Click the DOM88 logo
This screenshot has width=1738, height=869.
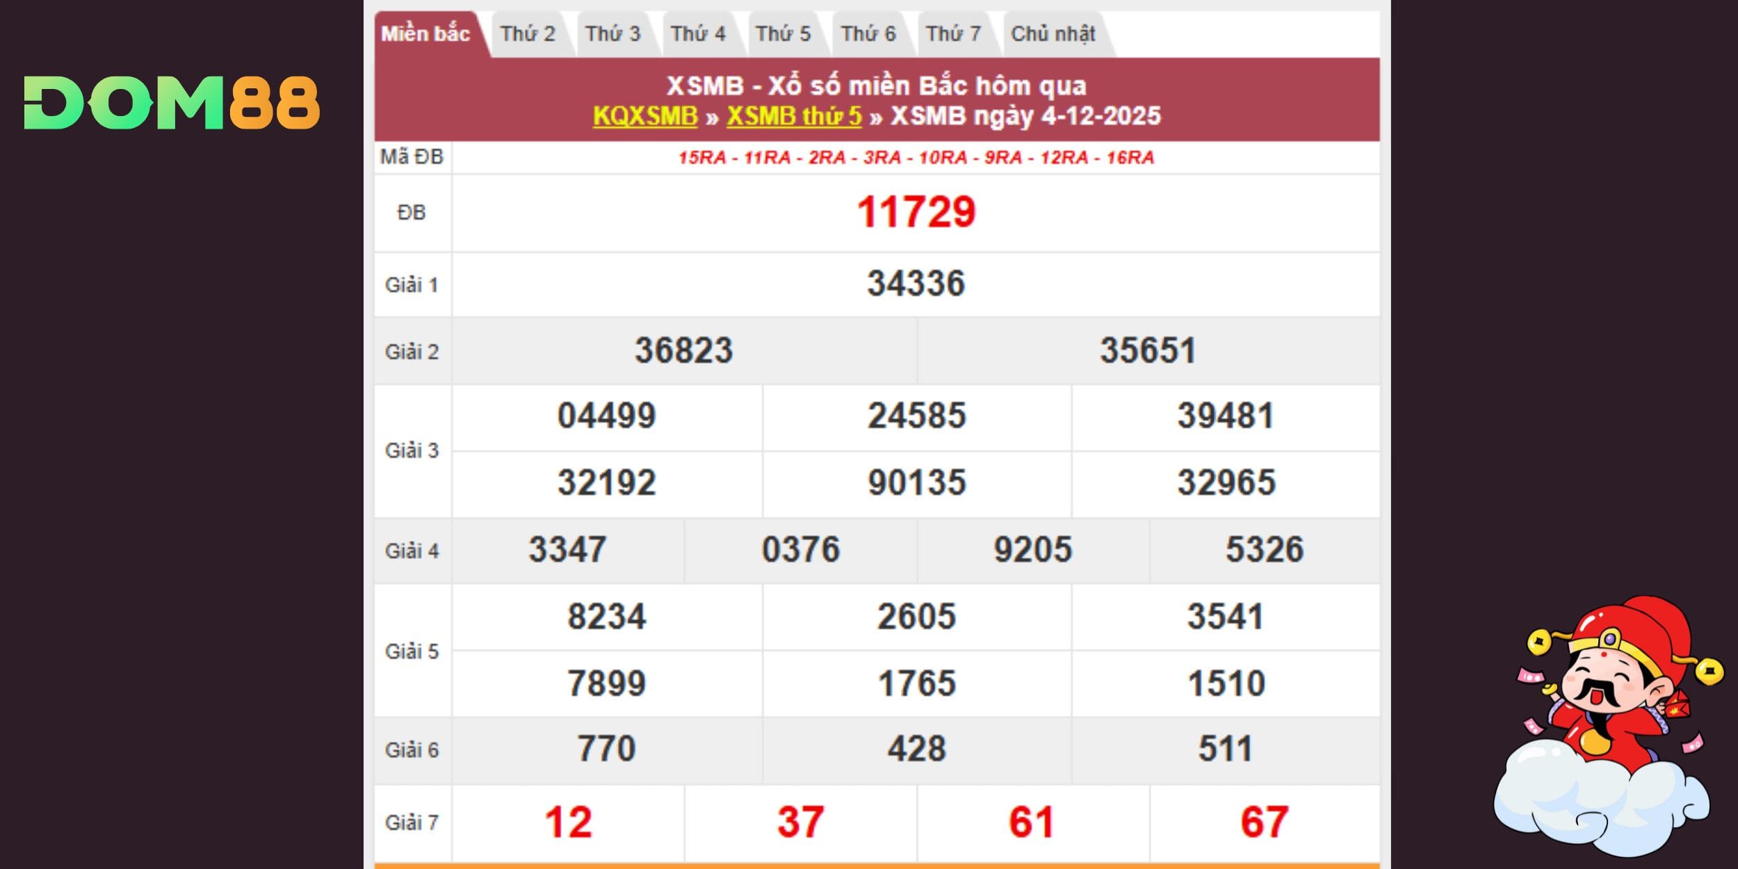(172, 103)
